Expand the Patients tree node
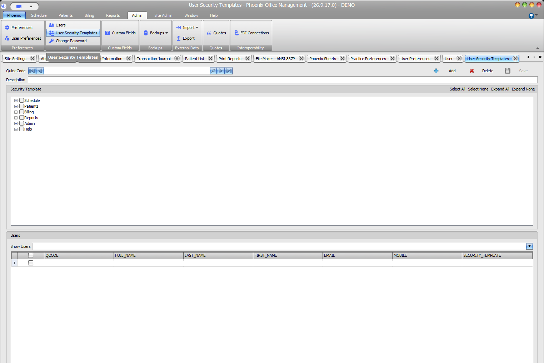 (16, 107)
